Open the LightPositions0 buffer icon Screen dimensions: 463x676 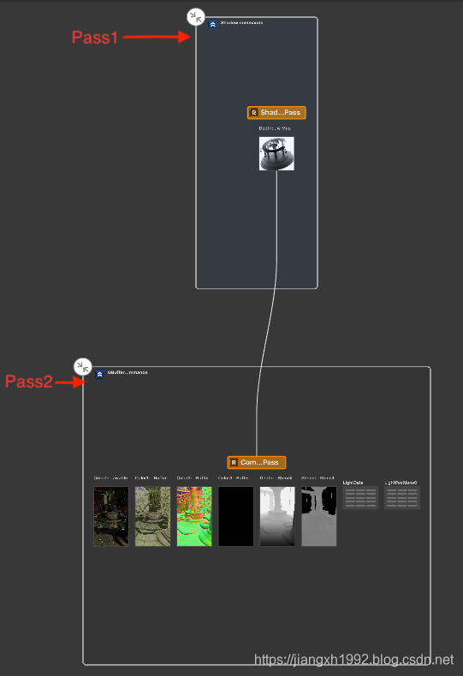[x=401, y=497]
